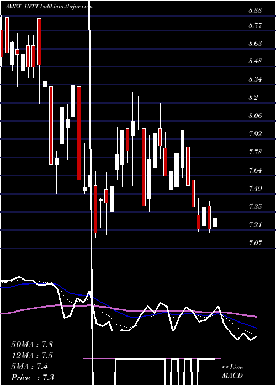Click the 7.35 price axis label

pyautogui.click(x=255, y=206)
